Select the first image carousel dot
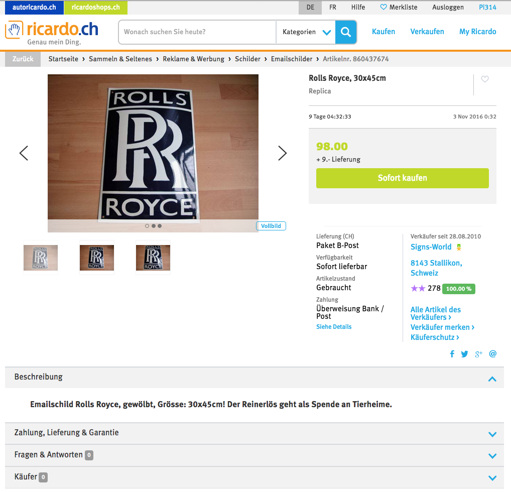The height and width of the screenshot is (492, 511). pos(147,226)
